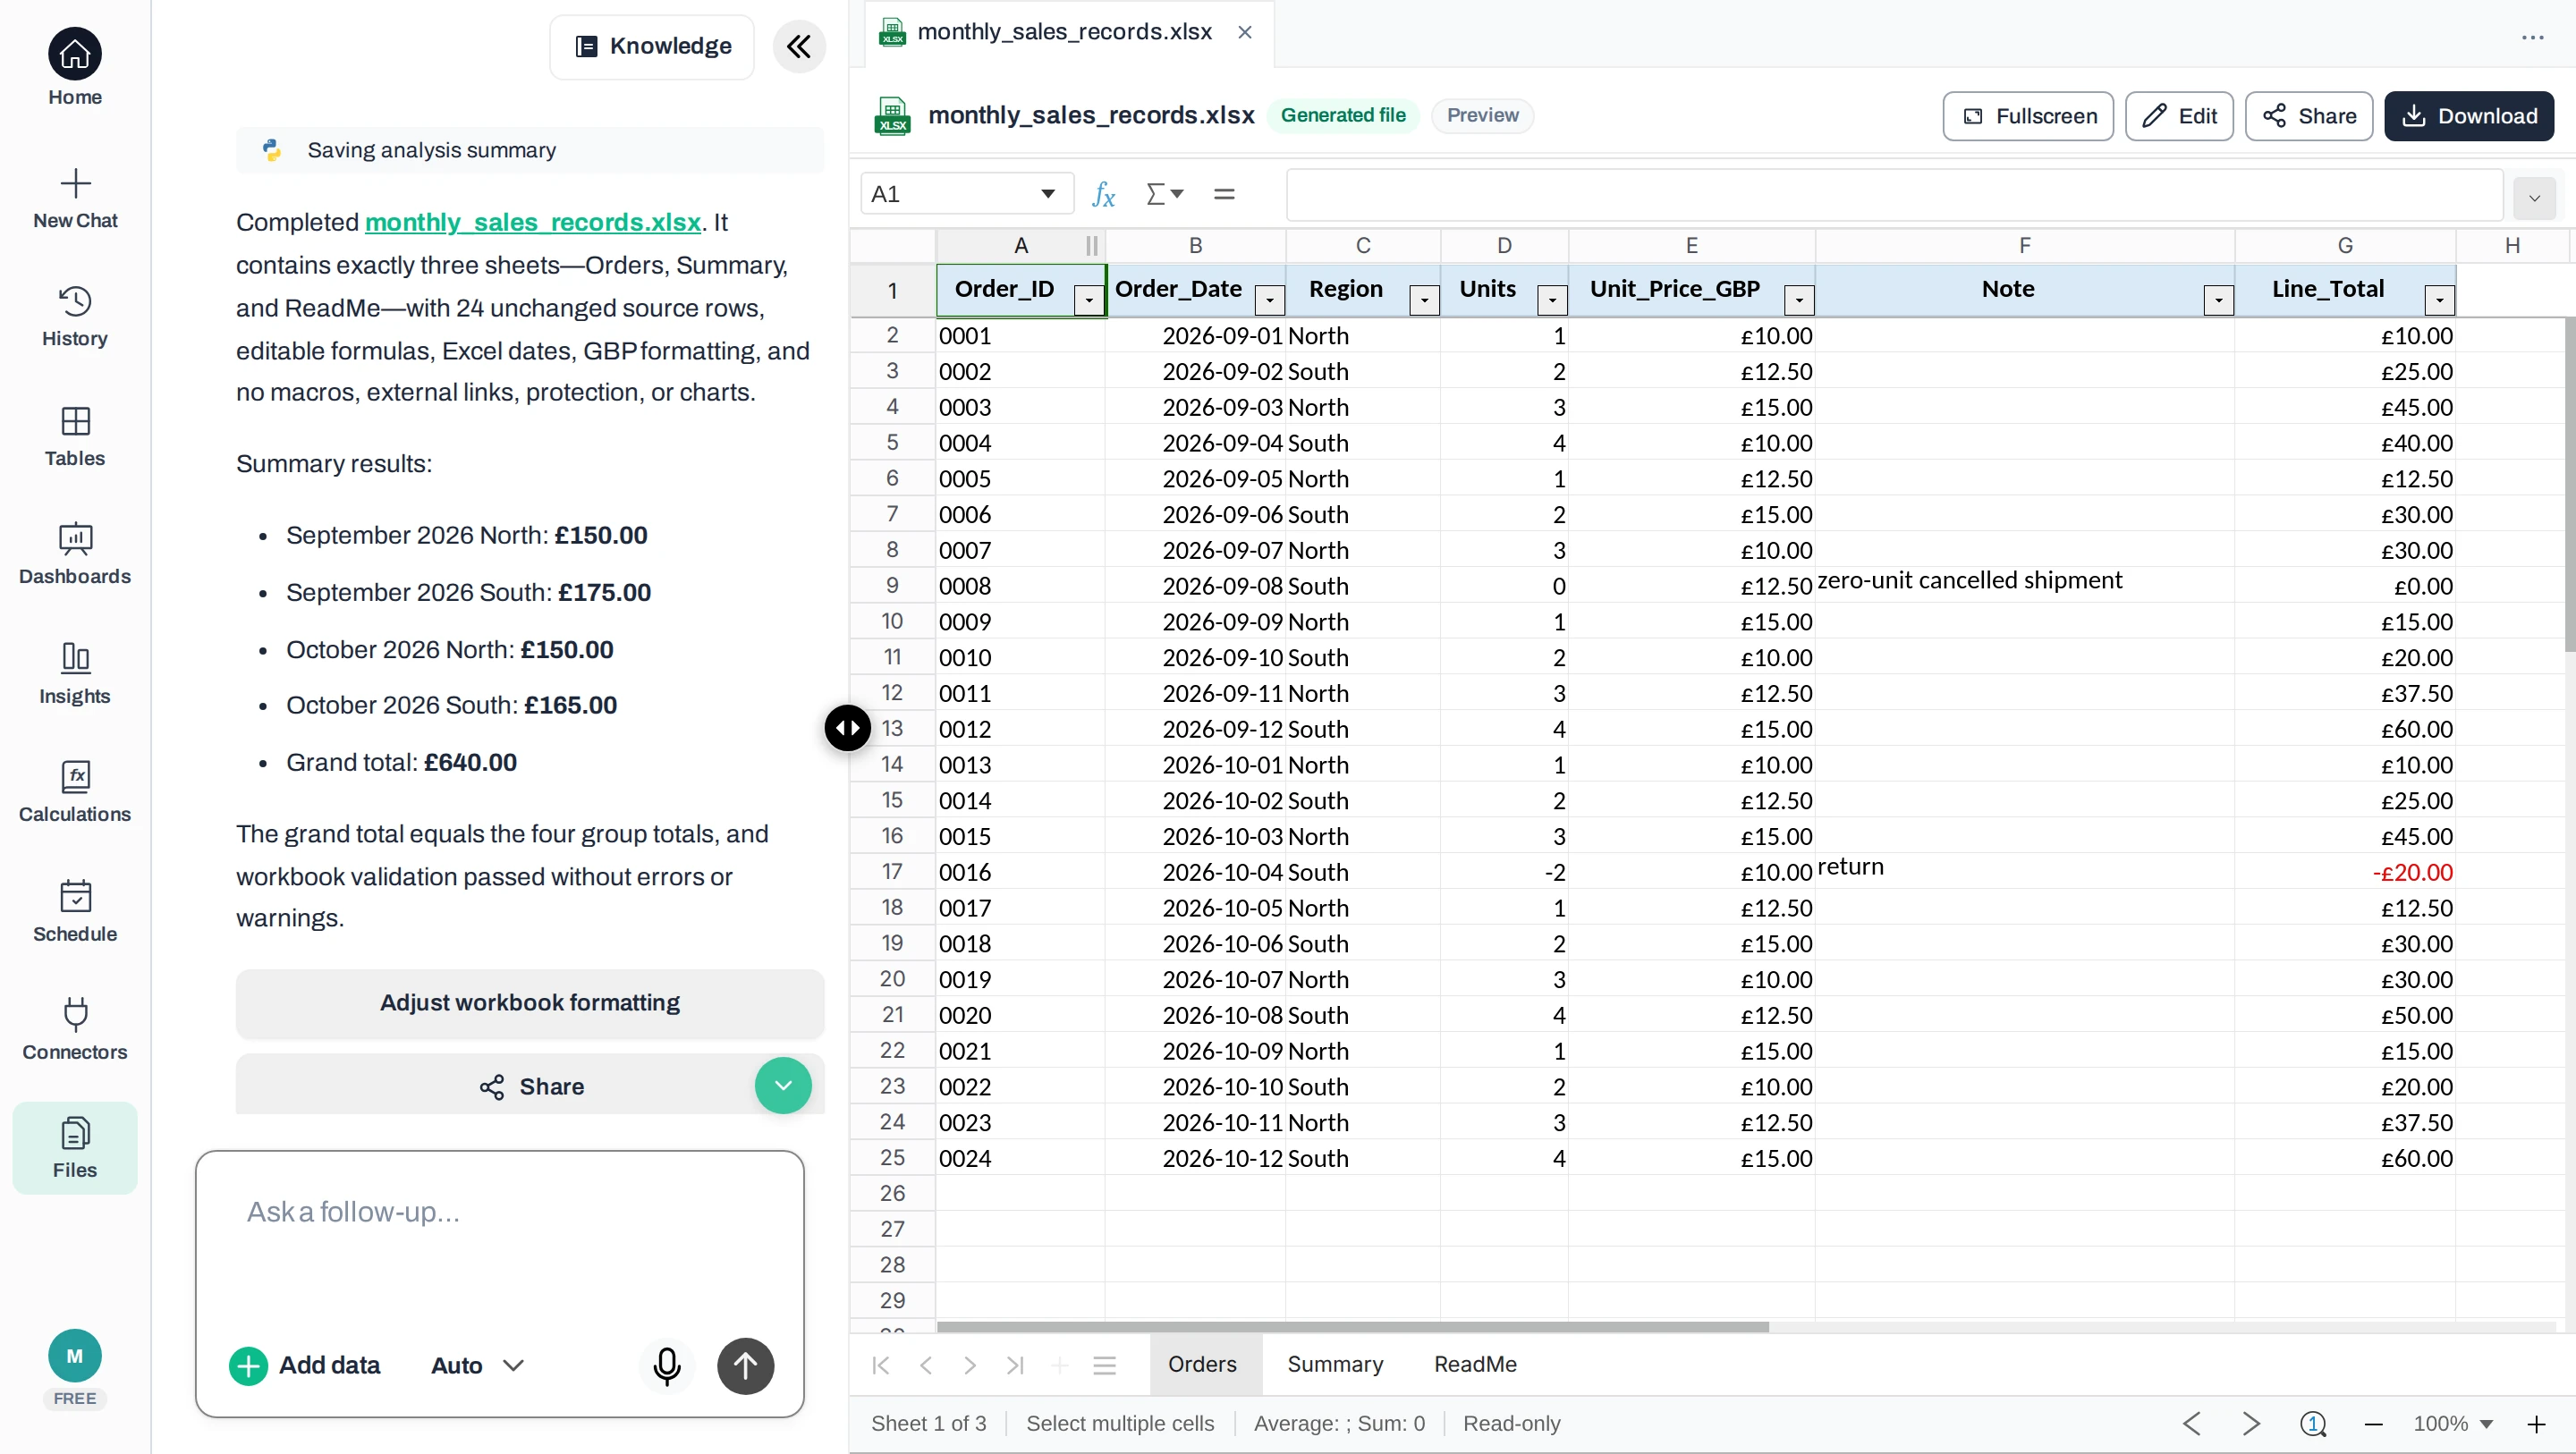2576x1454 pixels.
Task: Expand the formula bar chevron
Action: (x=2534, y=198)
